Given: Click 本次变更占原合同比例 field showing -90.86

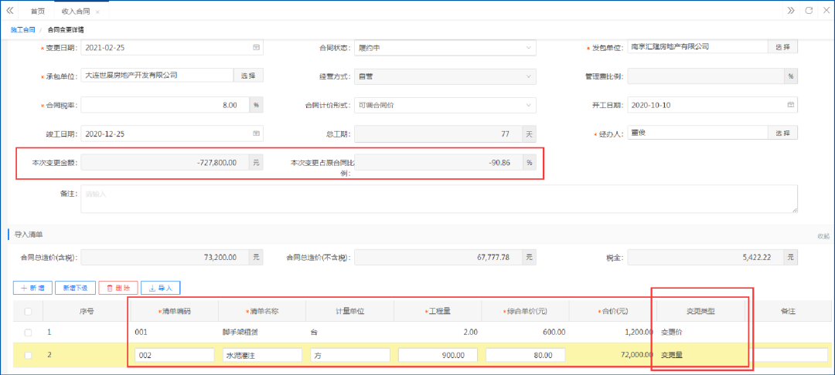Looking at the screenshot, I should [439, 163].
